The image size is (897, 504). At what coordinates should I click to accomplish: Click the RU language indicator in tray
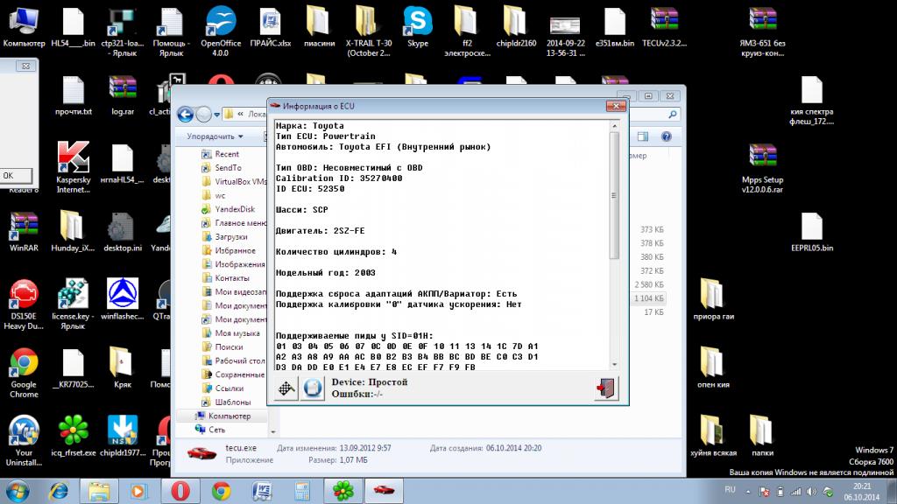coord(730,490)
